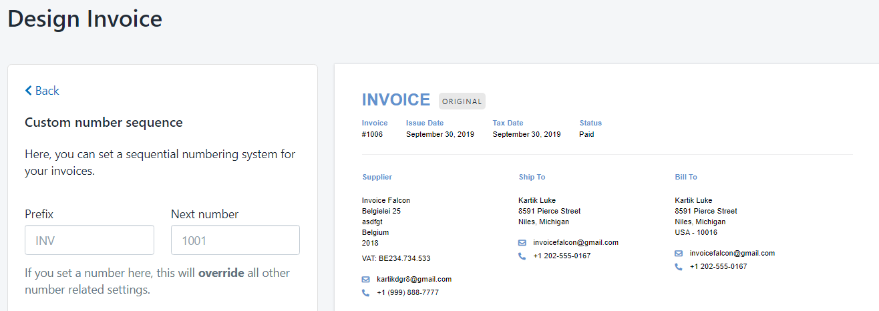The width and height of the screenshot is (879, 311).
Task: Click the envelope icon under Supplier
Action: [365, 279]
